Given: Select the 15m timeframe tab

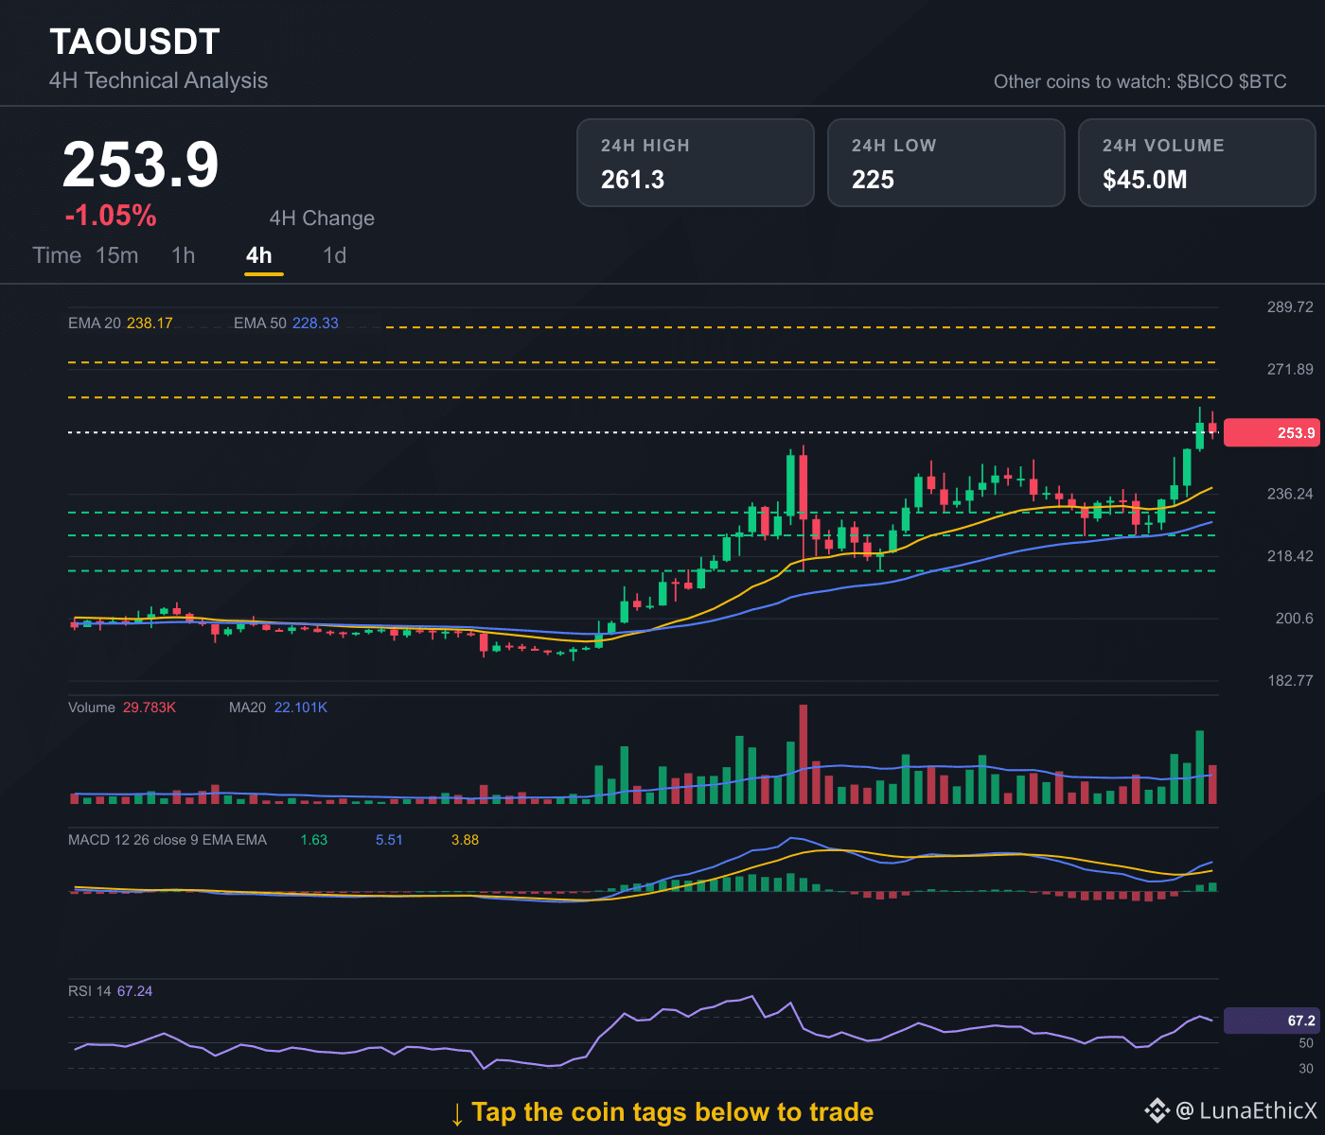Looking at the screenshot, I should pos(117,255).
